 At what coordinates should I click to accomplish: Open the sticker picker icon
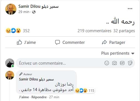point(130,63)
